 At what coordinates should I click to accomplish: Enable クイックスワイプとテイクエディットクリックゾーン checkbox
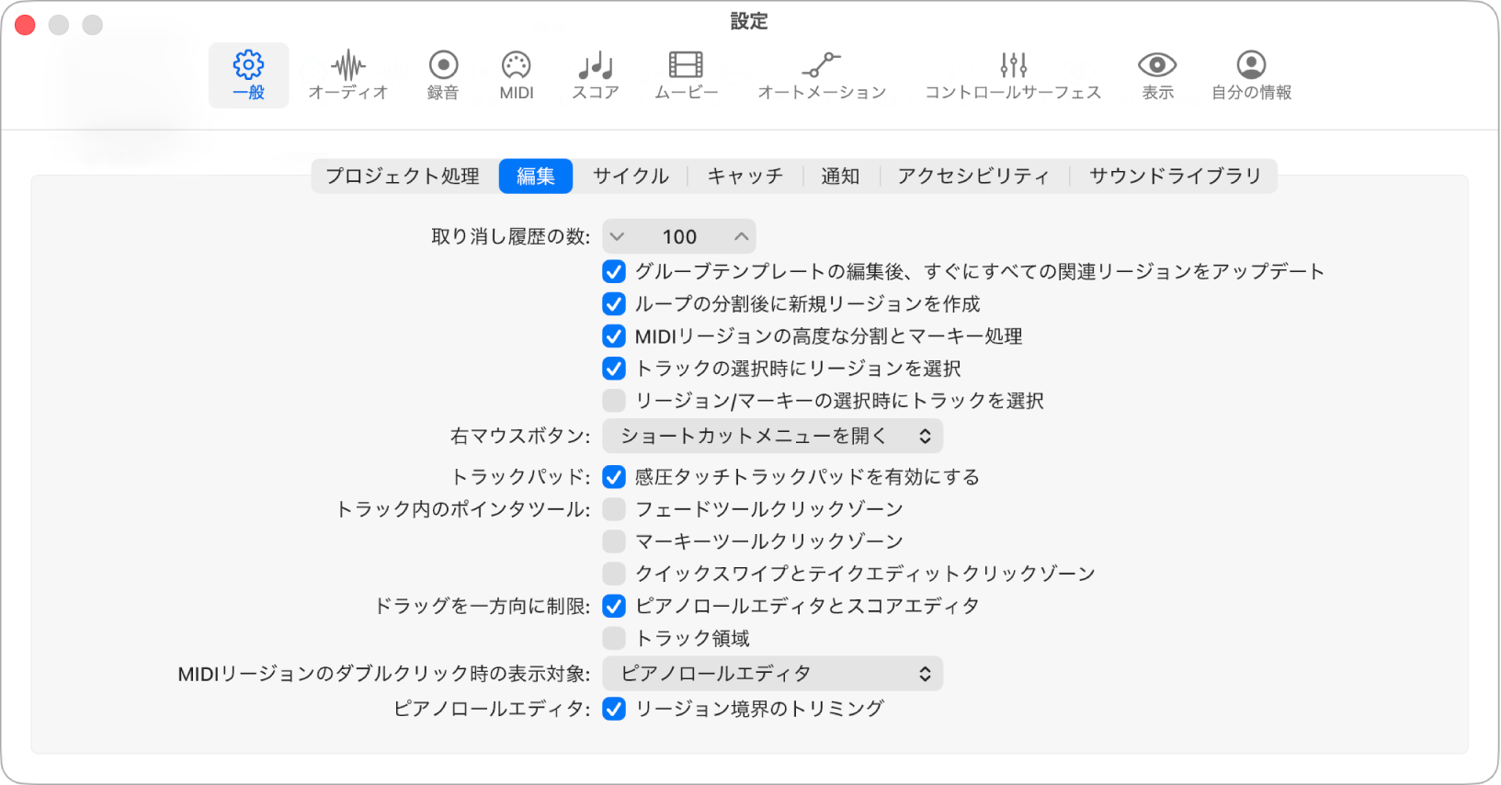point(614,573)
